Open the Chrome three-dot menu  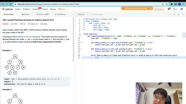click(183, 4)
